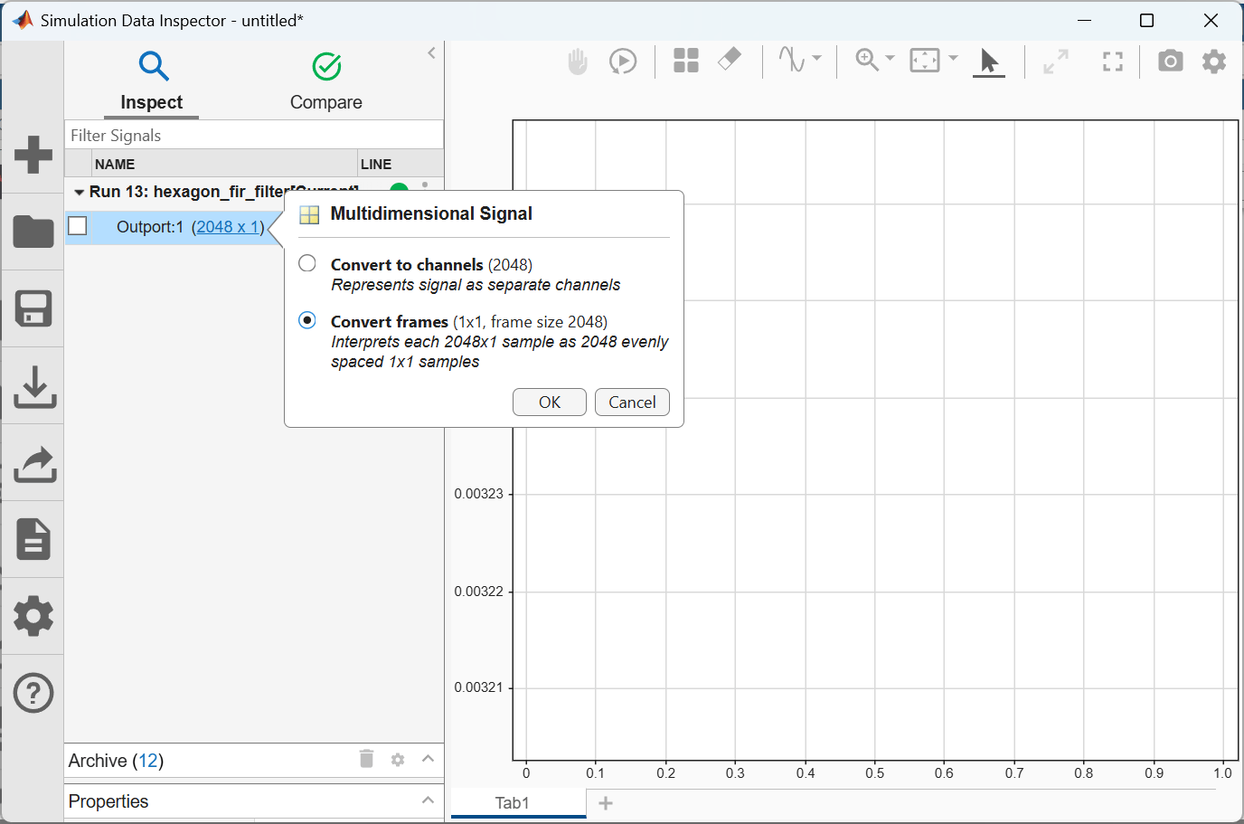Click the maximize subplot arrows icon
The width and height of the screenshot is (1244, 824).
tap(1056, 62)
